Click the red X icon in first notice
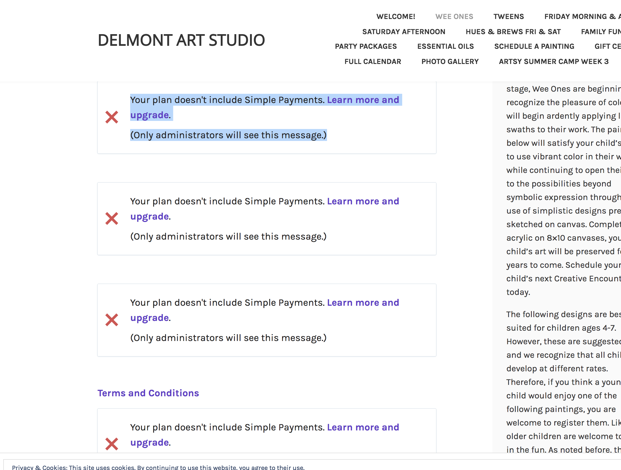 pyautogui.click(x=111, y=117)
